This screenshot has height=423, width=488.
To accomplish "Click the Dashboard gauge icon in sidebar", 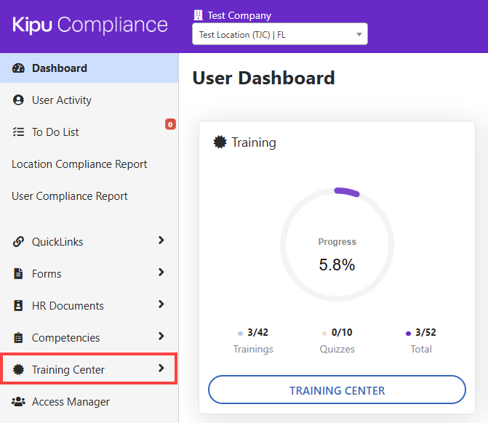I will click(x=18, y=68).
